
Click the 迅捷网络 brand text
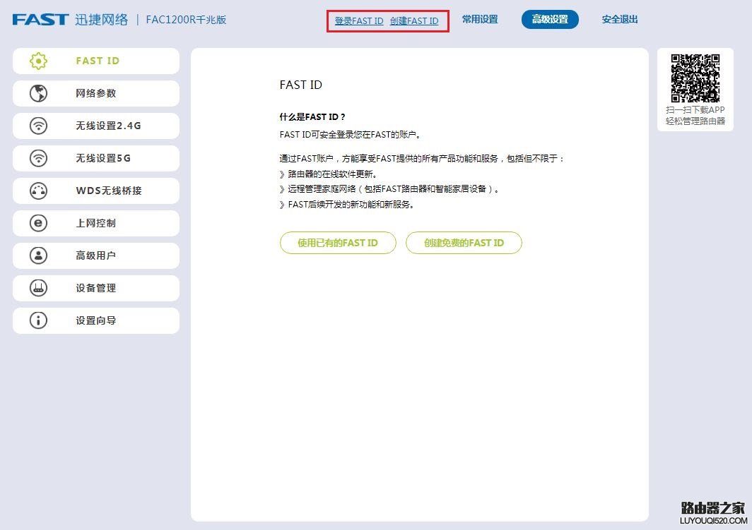102,20
